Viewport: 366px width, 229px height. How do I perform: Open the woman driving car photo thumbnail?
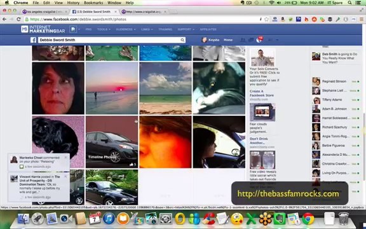pos(219,142)
